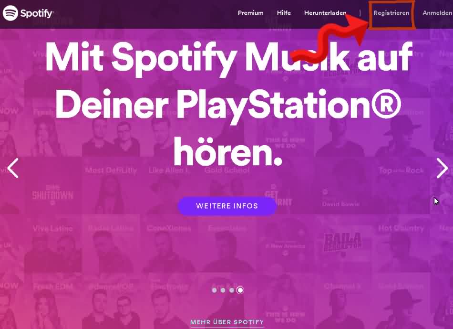Click the Hot Country playlist tile
The width and height of the screenshot is (453, 329).
(x=401, y=243)
